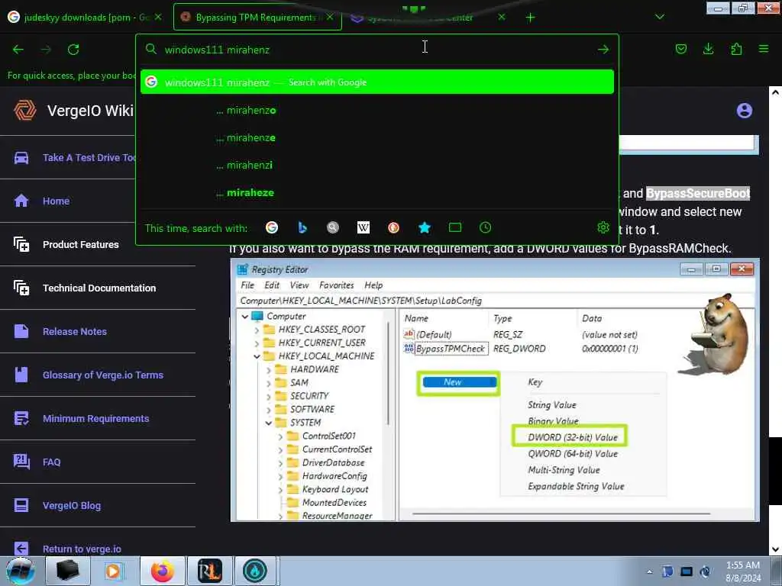Screen dimensions: 782x586
Task: Open the extensions puzzle icon
Action: (736, 49)
